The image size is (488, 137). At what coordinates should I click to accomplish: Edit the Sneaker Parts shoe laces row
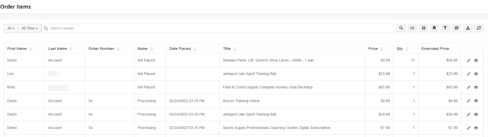tap(469, 60)
